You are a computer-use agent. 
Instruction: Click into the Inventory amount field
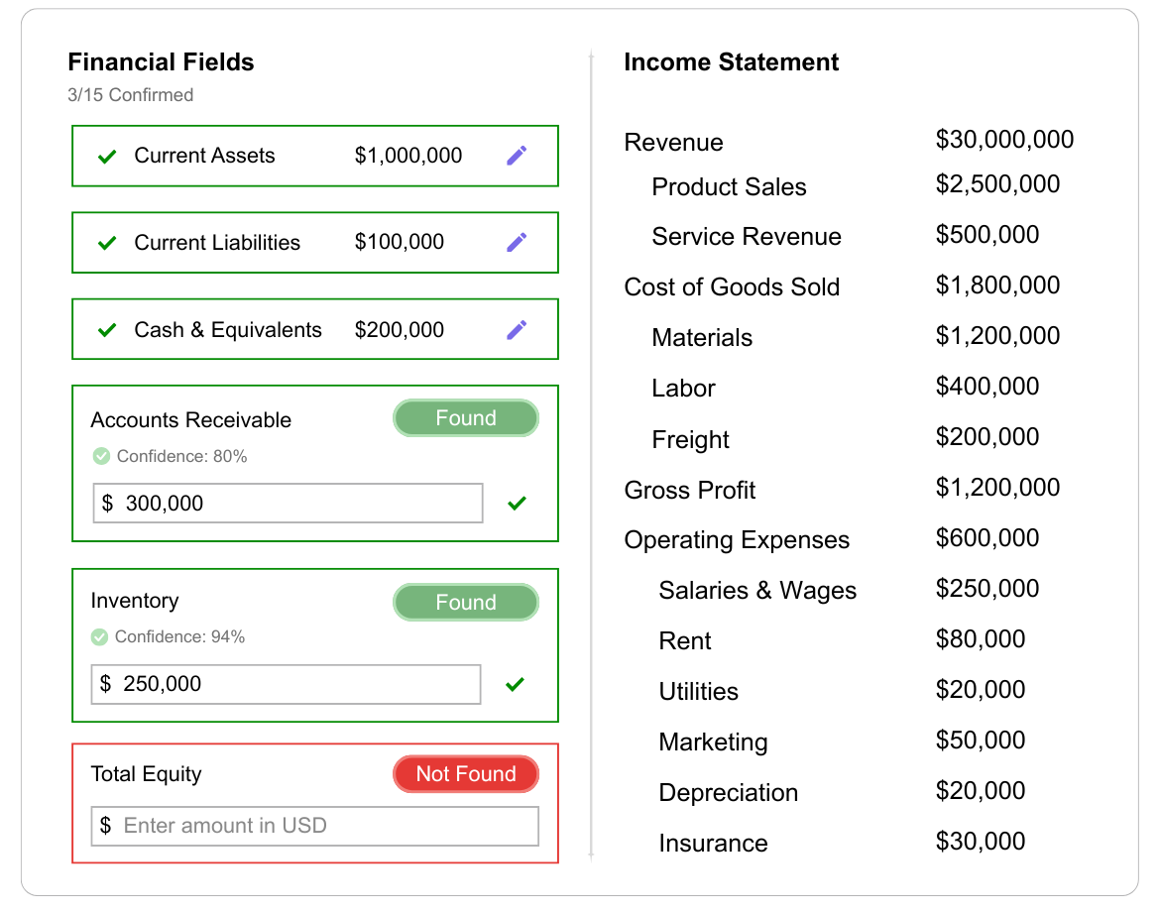point(288,684)
